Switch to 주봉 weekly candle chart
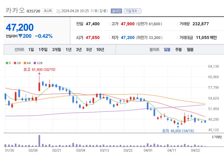The width and height of the screenshot is (224, 159). point(178,50)
